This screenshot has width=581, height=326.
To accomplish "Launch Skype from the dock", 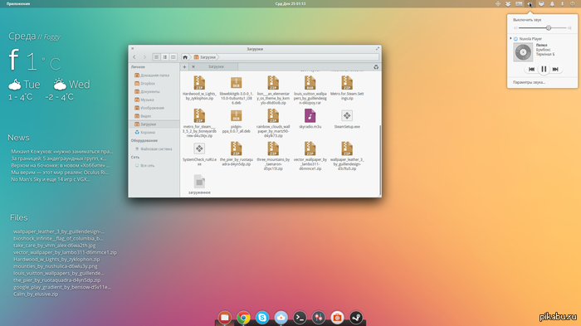I will point(262,318).
